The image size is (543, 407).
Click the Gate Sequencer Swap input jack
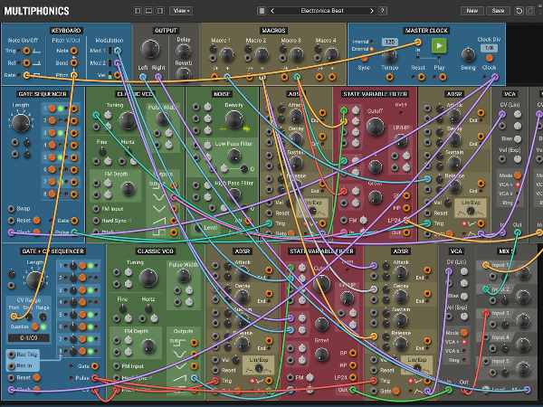click(x=11, y=208)
